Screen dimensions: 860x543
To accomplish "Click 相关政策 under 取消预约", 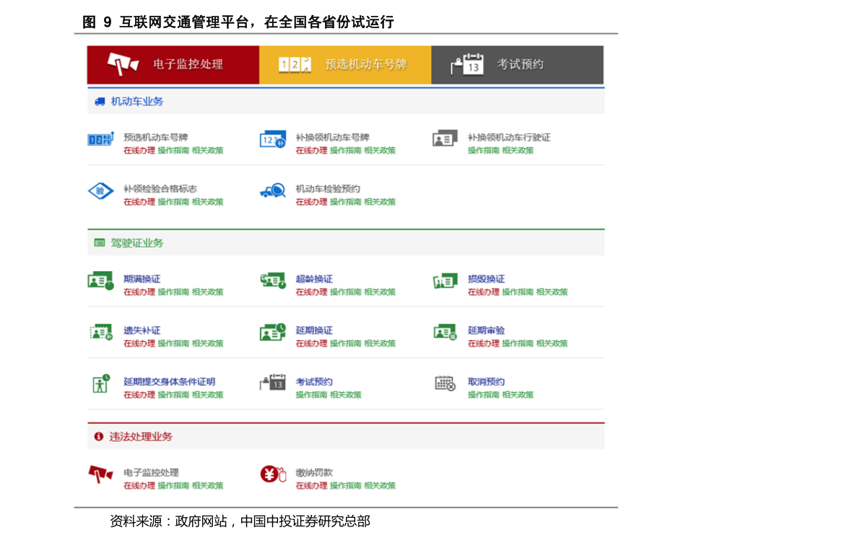I will click(518, 395).
